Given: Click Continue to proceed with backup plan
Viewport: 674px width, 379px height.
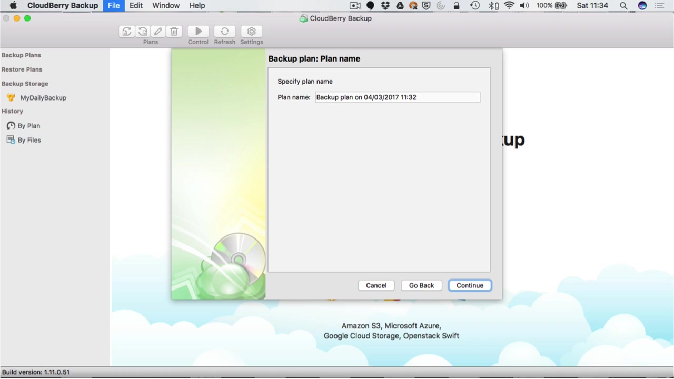Looking at the screenshot, I should coord(470,285).
